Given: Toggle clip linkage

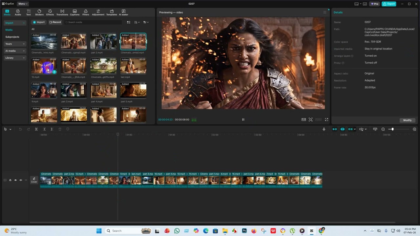Looking at the screenshot, I should [x=350, y=129].
